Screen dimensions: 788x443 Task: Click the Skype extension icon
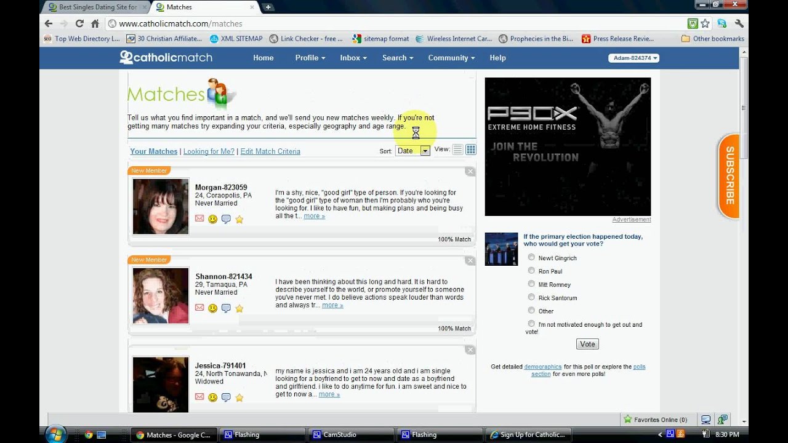722,23
